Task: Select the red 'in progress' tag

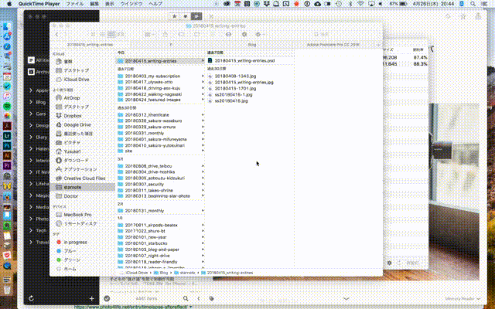Action: (x=75, y=242)
